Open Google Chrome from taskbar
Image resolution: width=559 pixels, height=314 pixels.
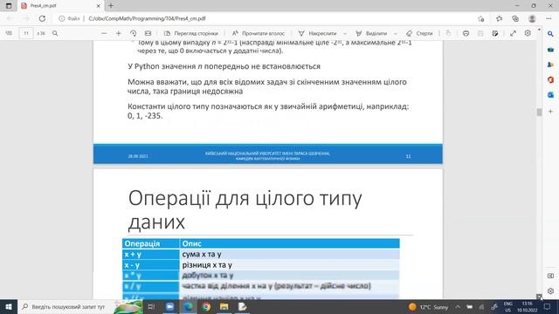coord(206,306)
